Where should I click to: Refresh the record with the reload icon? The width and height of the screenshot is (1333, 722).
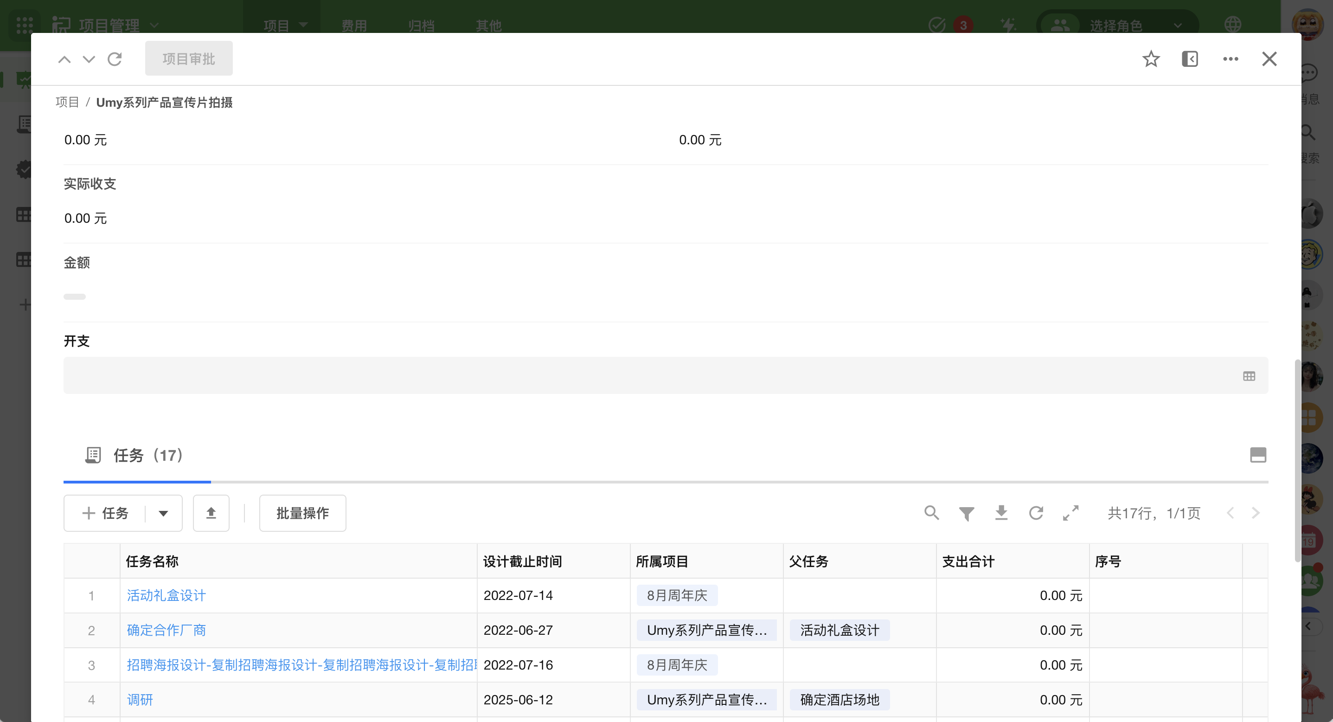click(x=115, y=59)
